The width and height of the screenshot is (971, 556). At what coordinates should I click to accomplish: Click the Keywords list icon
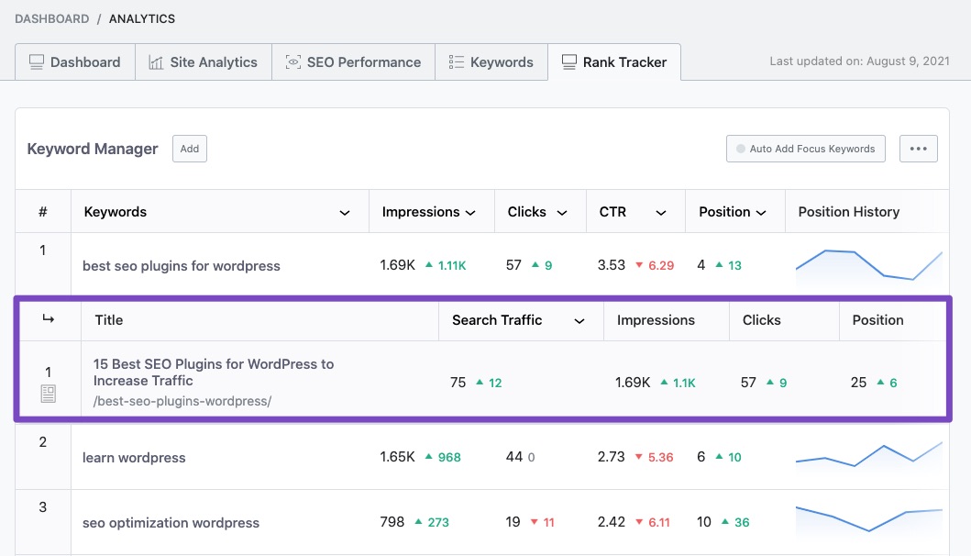point(456,62)
